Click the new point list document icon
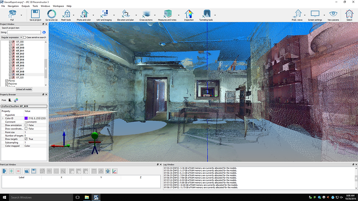The height and width of the screenshot is (201, 358). (x=4, y=171)
